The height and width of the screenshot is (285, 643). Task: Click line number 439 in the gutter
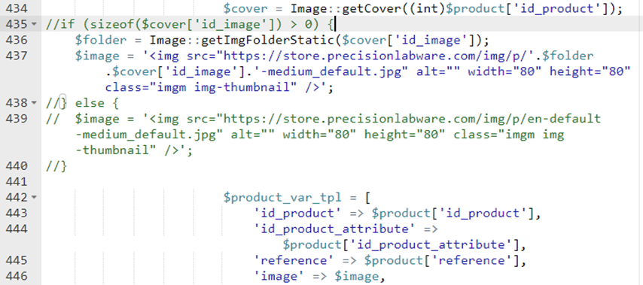[x=17, y=119]
